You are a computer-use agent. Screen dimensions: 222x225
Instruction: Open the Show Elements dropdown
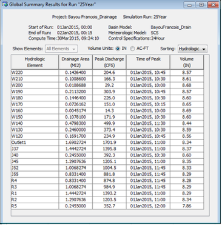tap(61, 49)
